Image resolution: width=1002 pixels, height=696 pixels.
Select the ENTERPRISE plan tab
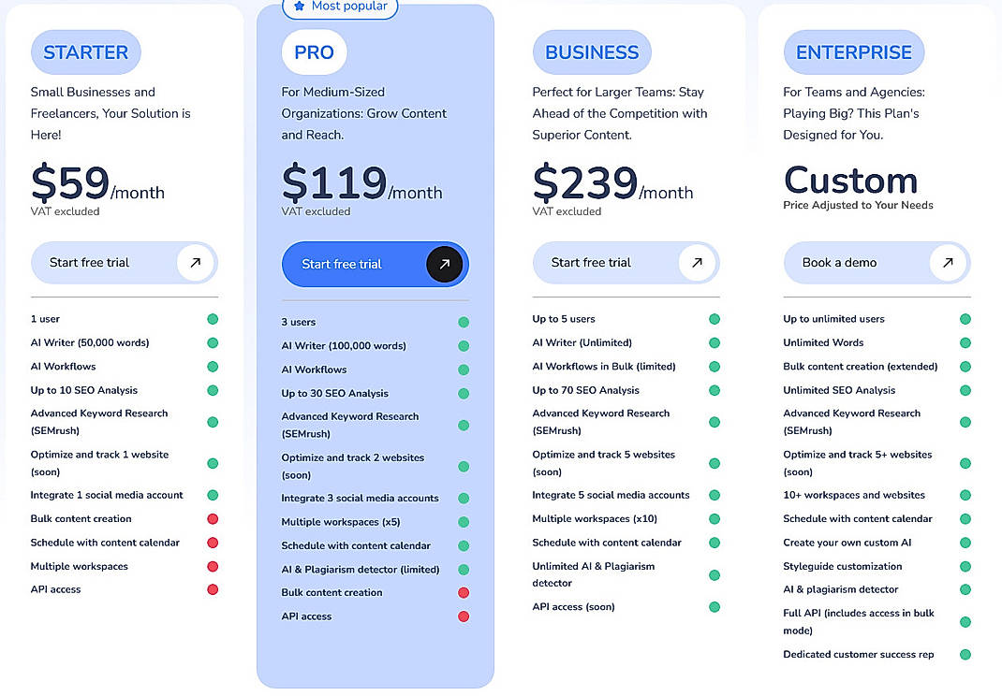pos(853,51)
